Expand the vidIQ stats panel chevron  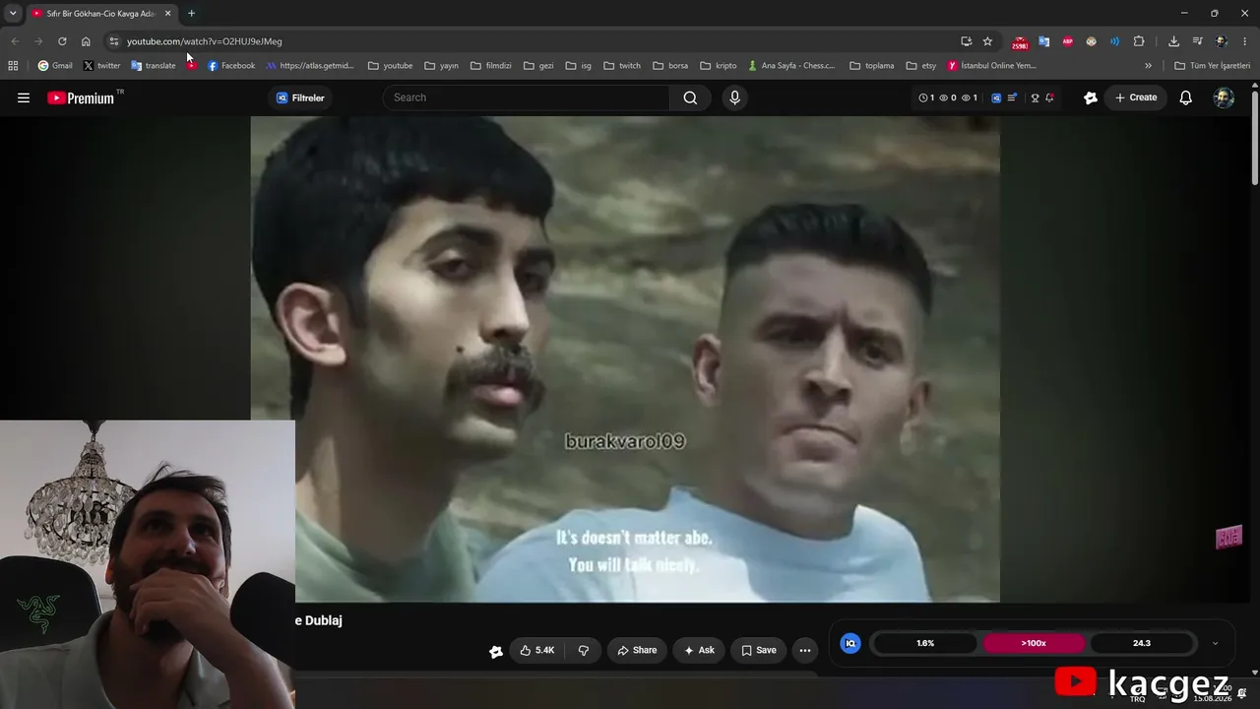pyautogui.click(x=1215, y=643)
